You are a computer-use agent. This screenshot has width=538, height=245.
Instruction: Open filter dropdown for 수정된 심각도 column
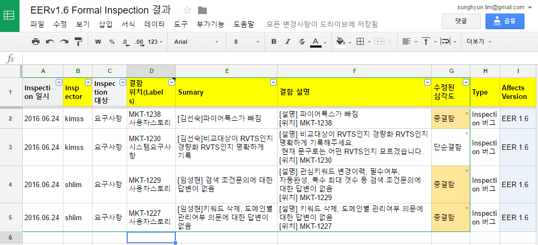pos(466,82)
